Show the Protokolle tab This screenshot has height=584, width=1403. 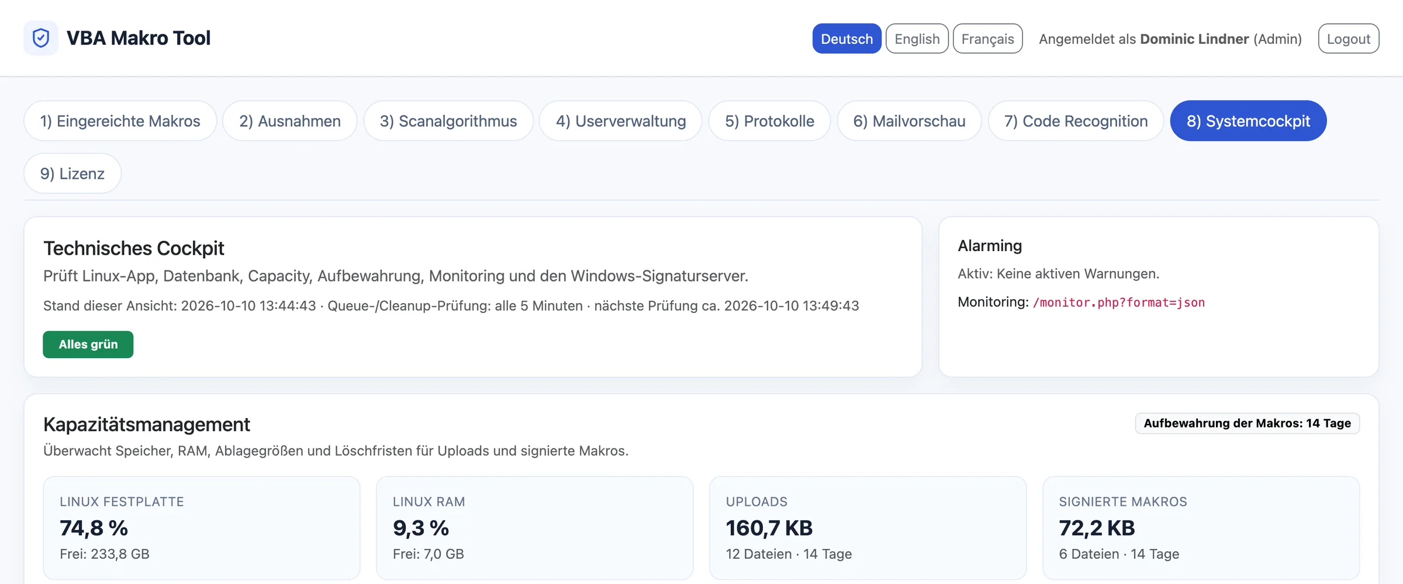(769, 121)
